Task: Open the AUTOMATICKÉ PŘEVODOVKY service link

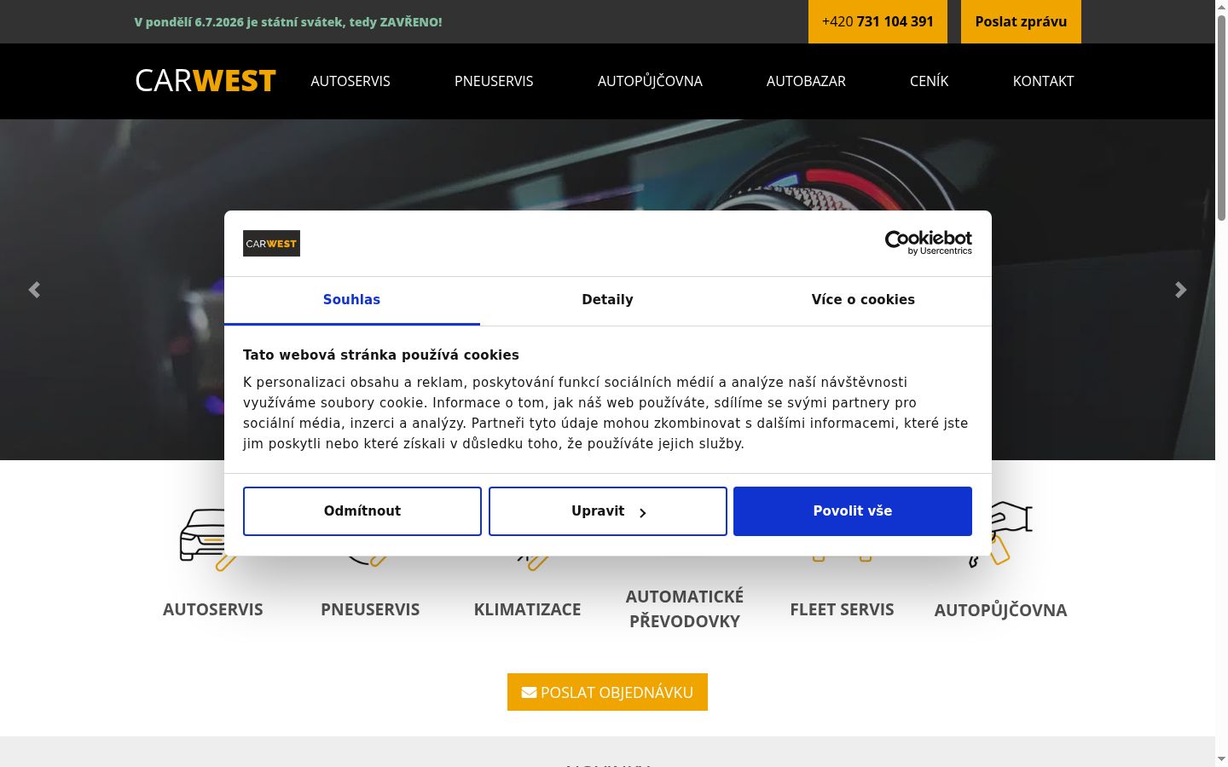Action: pos(685,608)
